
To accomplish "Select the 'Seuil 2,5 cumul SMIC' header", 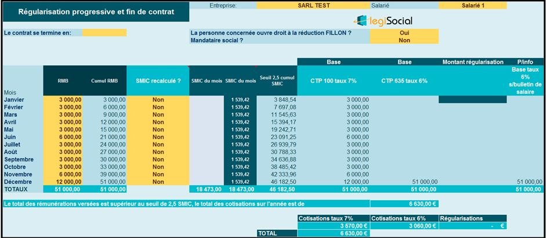I will (277, 80).
